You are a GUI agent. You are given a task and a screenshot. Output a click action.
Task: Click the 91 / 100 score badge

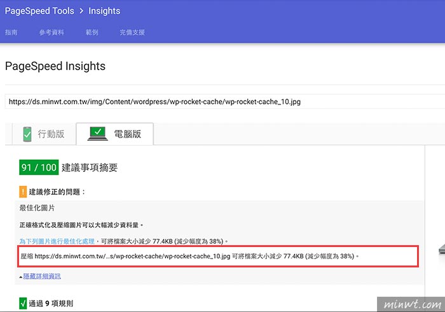pos(39,167)
